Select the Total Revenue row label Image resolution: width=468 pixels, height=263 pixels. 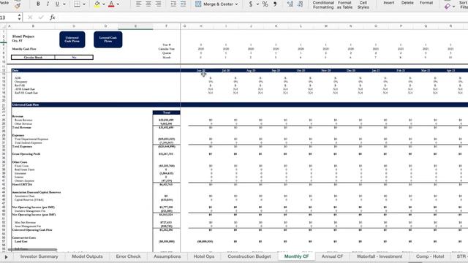[21, 128]
